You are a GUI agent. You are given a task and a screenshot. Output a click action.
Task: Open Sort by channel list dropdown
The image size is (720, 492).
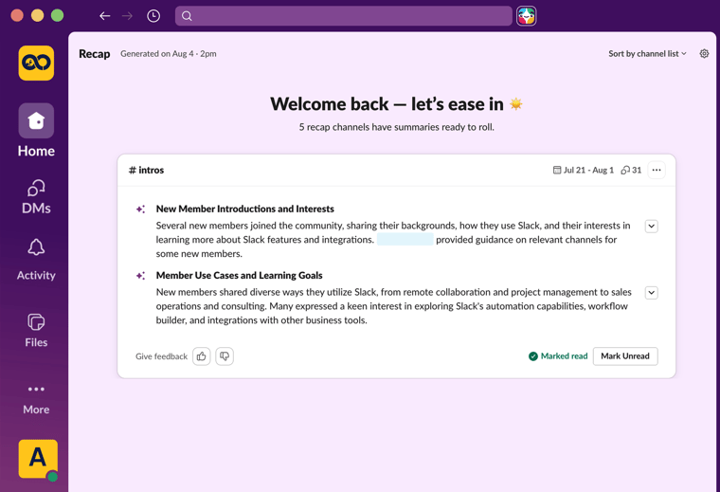(x=647, y=54)
